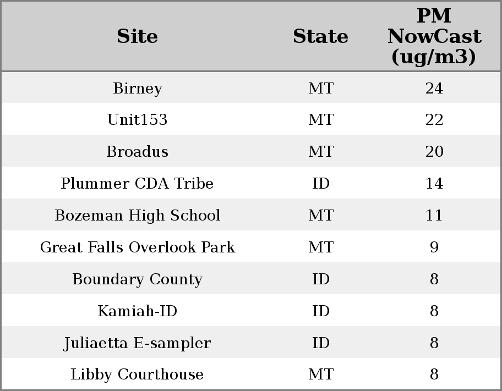
Task: Select the Birney site row
Action: click(137, 89)
